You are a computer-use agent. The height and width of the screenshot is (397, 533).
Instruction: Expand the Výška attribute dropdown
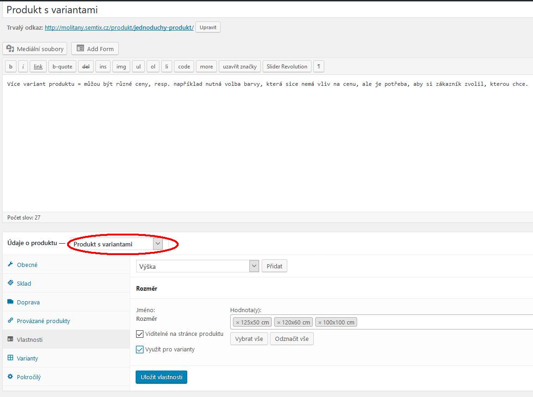[x=197, y=266]
